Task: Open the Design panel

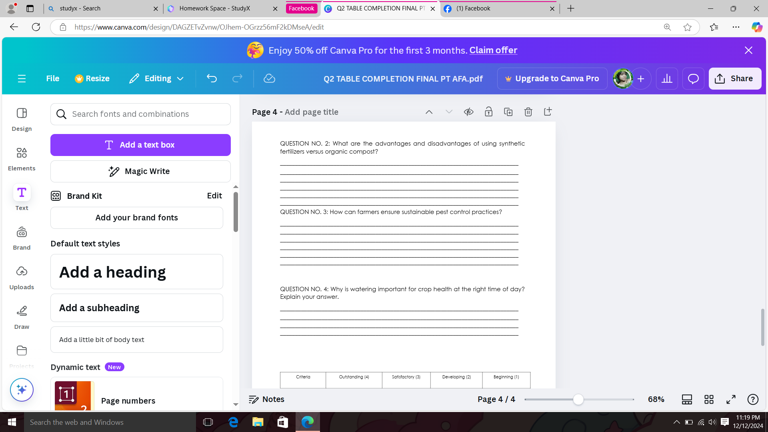Action: click(x=22, y=119)
